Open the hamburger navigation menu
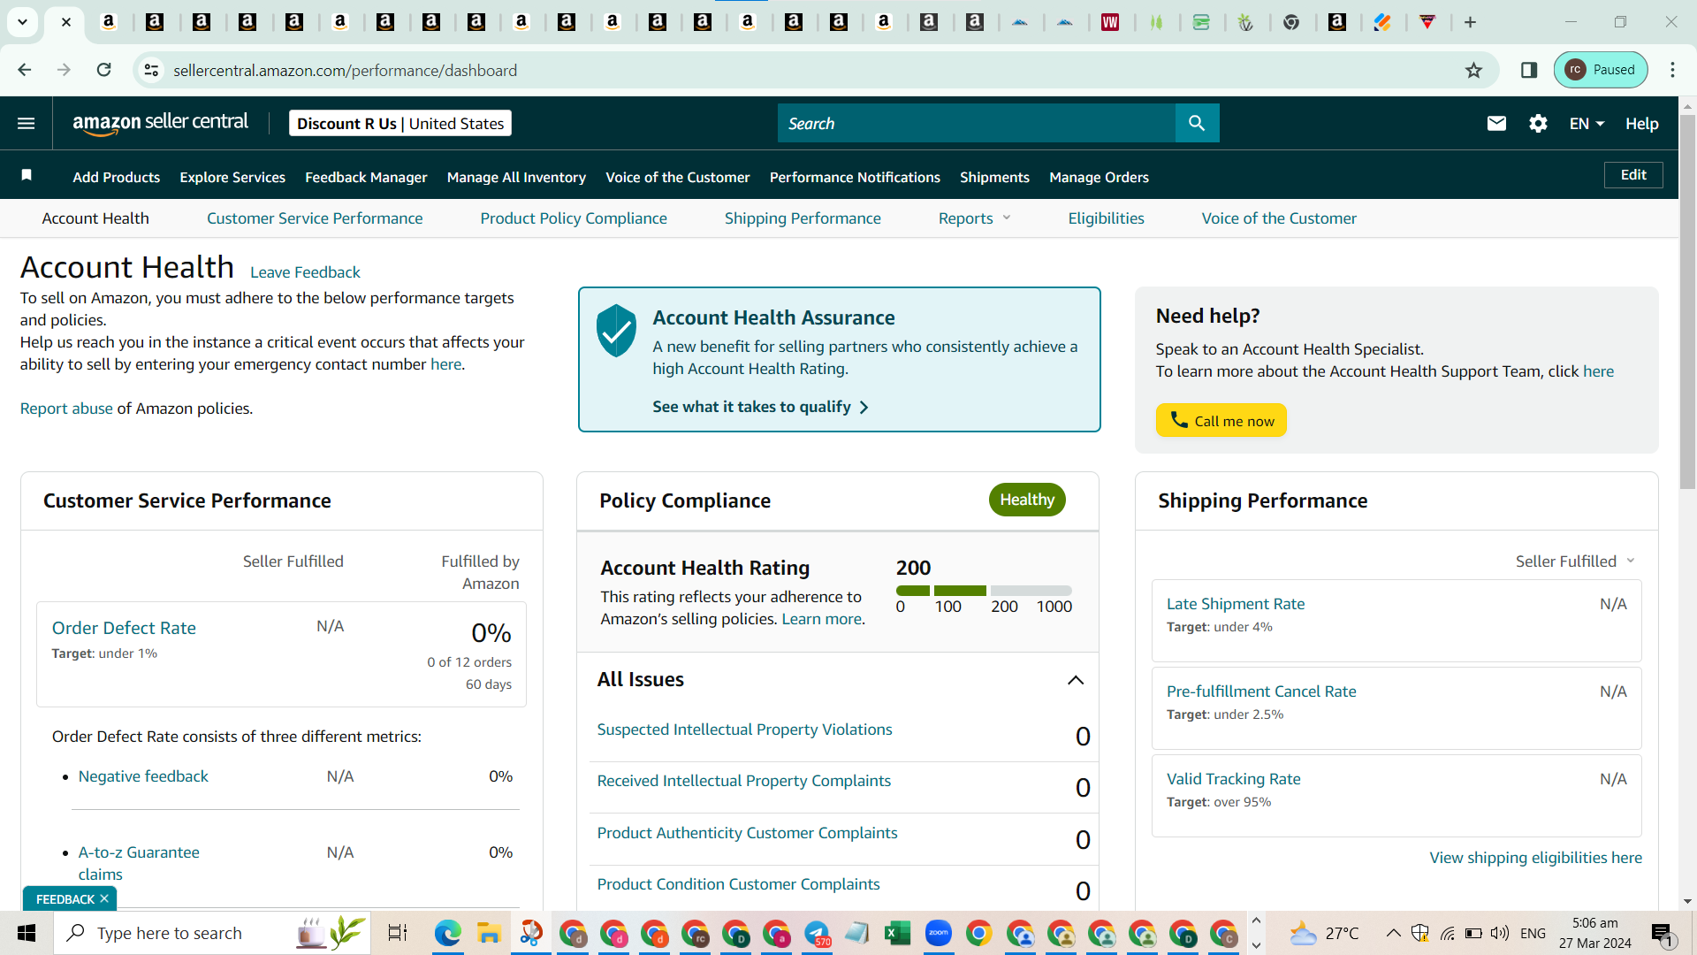 [27, 124]
